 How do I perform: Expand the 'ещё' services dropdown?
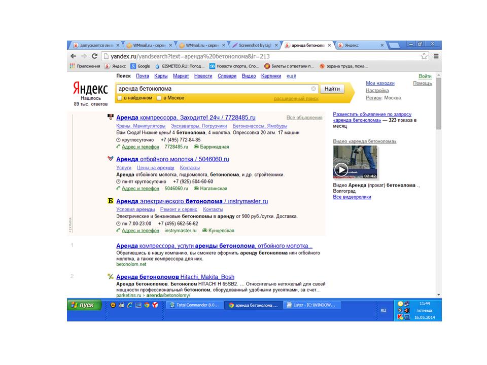(291, 76)
